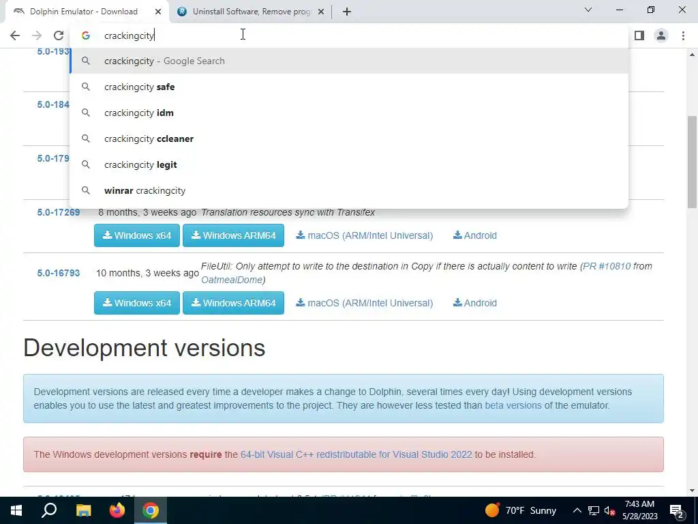Screen dimensions: 698x524
Task: Click the page vertical scrollbar thumb
Action: point(692,161)
